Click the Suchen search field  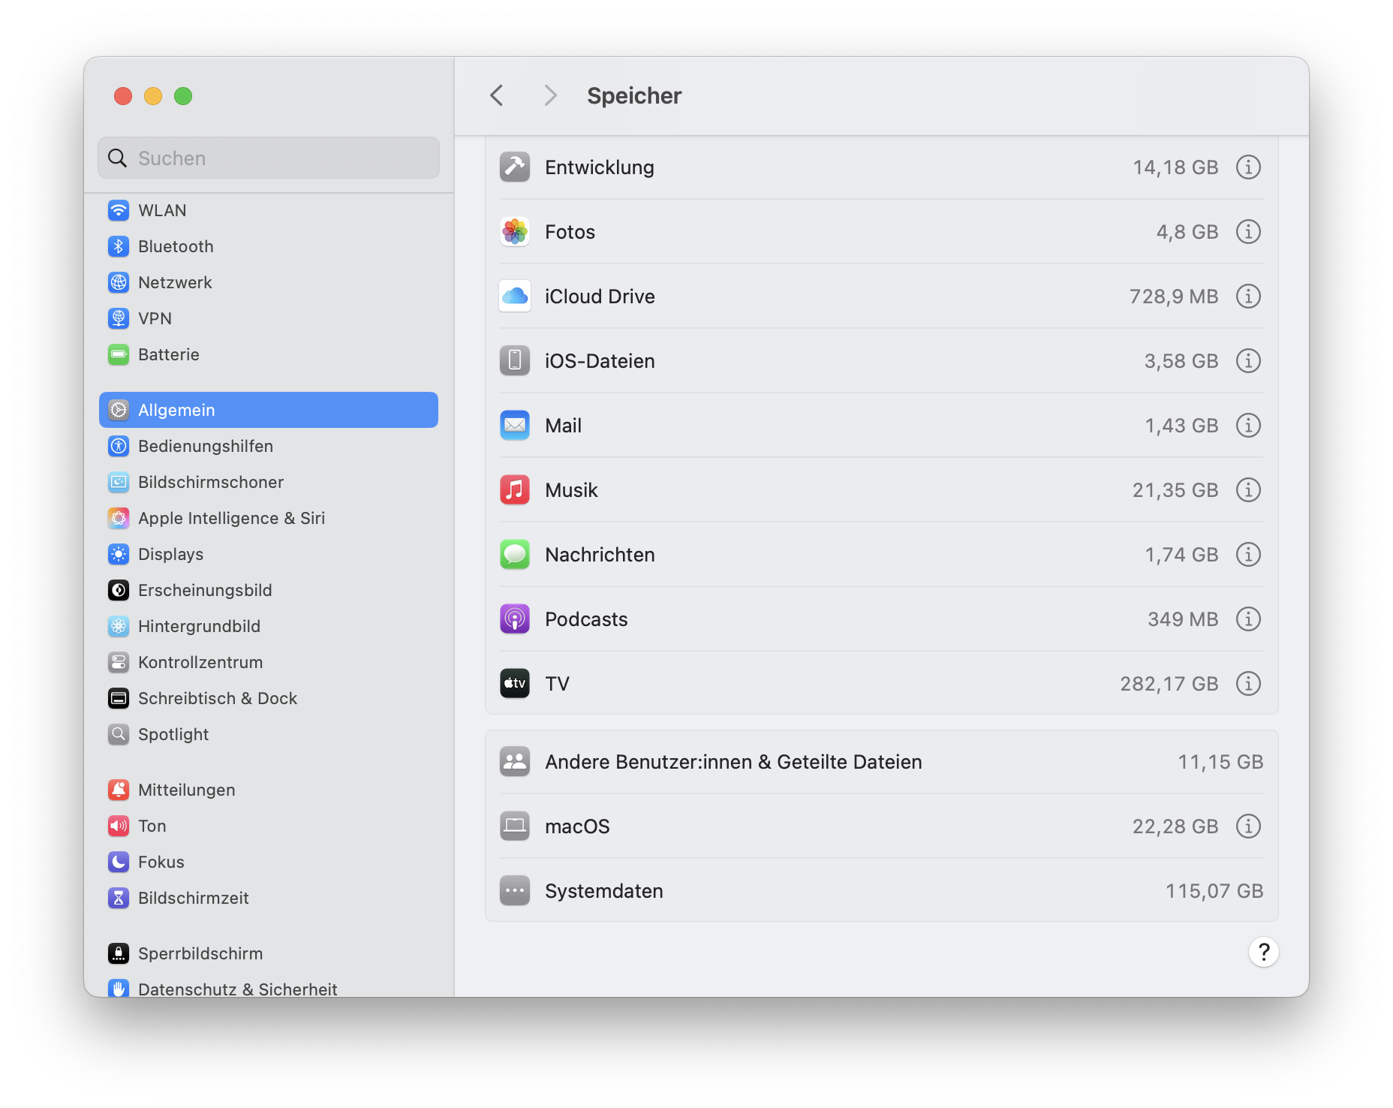click(269, 158)
